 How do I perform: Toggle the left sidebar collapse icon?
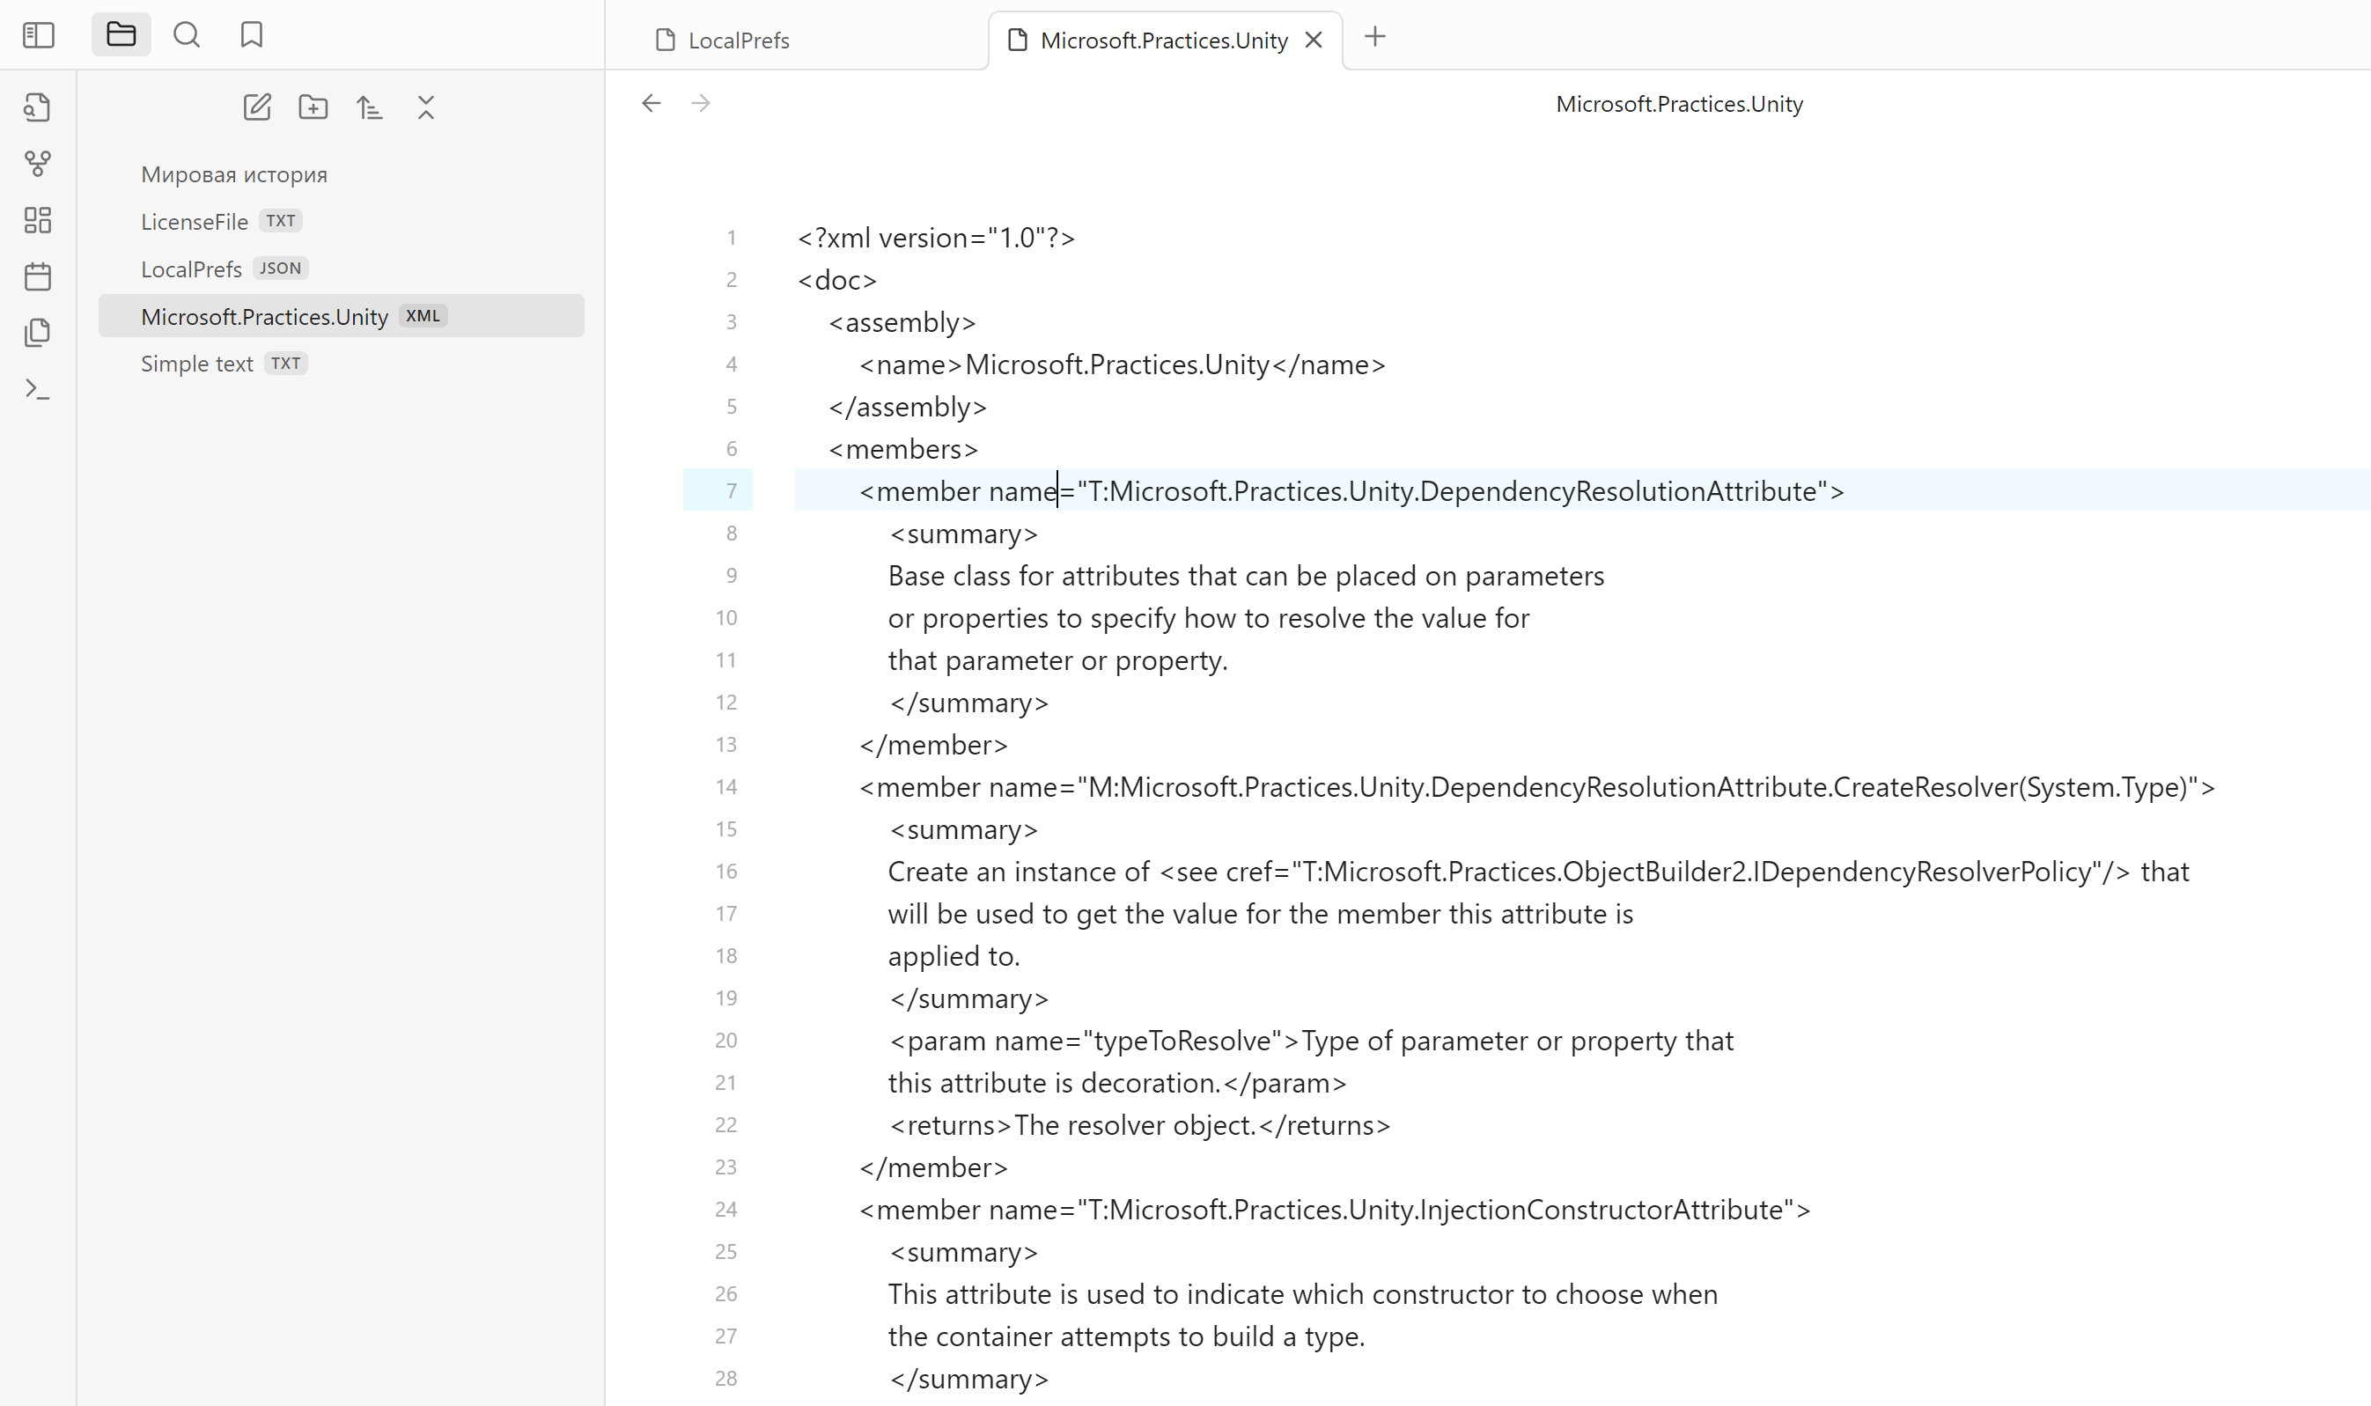[39, 35]
